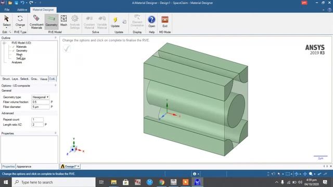Click the status bar selection arrow icon
The height and width of the screenshot is (187, 333).
[x=279, y=174]
